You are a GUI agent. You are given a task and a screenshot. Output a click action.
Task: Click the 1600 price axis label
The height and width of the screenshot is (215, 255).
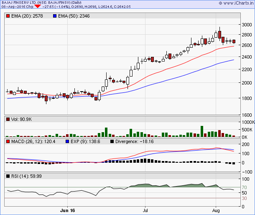coord(247,115)
